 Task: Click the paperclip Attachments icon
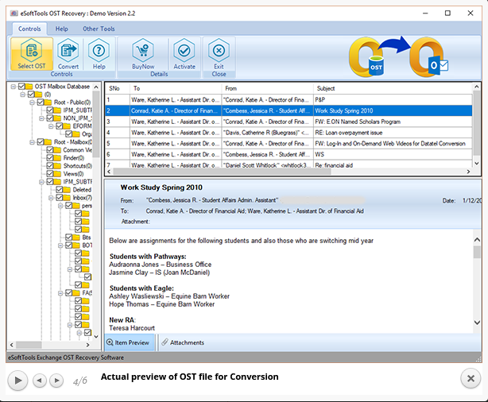coord(165,342)
